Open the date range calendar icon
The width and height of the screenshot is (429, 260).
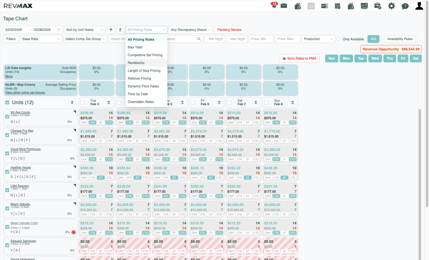point(59,30)
